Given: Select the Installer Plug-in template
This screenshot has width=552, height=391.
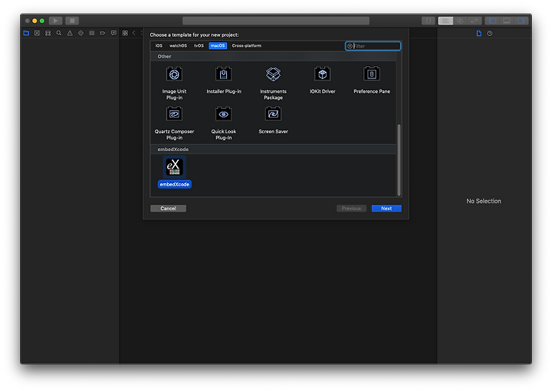Looking at the screenshot, I should 224,80.
